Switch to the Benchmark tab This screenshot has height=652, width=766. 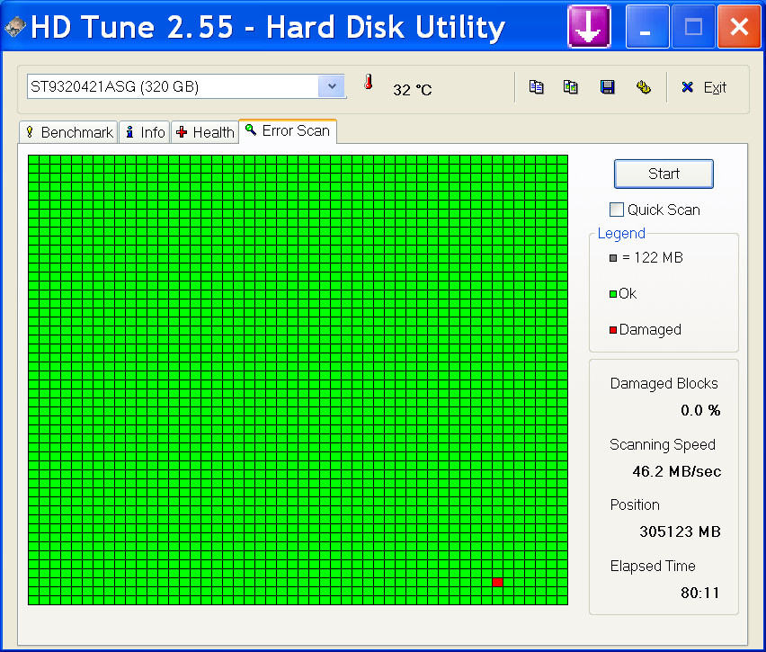click(x=69, y=132)
